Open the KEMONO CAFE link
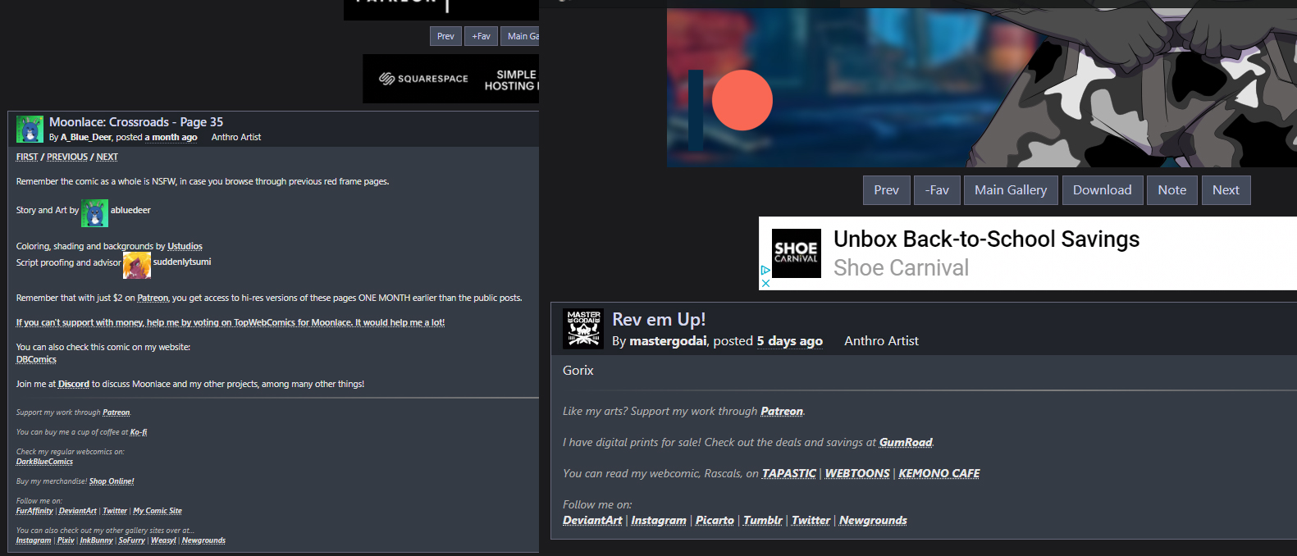 (x=939, y=473)
